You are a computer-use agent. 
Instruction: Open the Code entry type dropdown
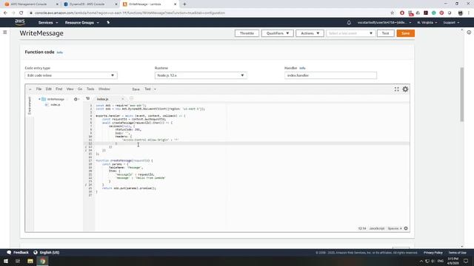click(71, 75)
